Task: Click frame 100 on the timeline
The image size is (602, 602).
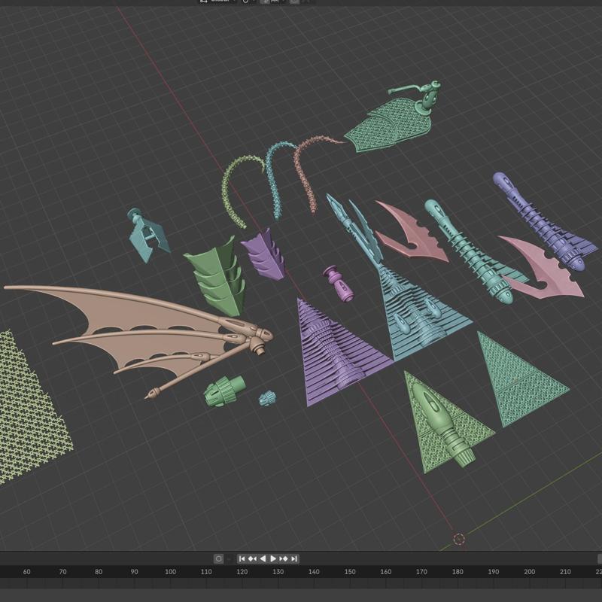Action: coord(170,573)
